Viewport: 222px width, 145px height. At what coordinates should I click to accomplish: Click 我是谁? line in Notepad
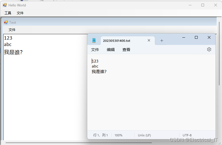tap(99, 72)
